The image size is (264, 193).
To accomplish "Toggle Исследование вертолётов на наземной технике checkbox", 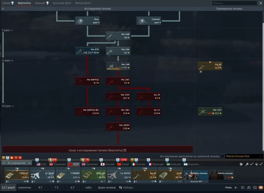I will (x=222, y=156).
